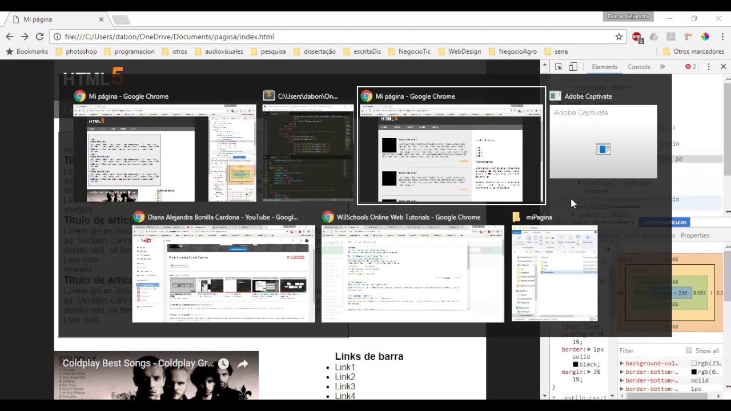Click the Share arrow on Coldplay video
The height and width of the screenshot is (411, 731).
(x=243, y=364)
